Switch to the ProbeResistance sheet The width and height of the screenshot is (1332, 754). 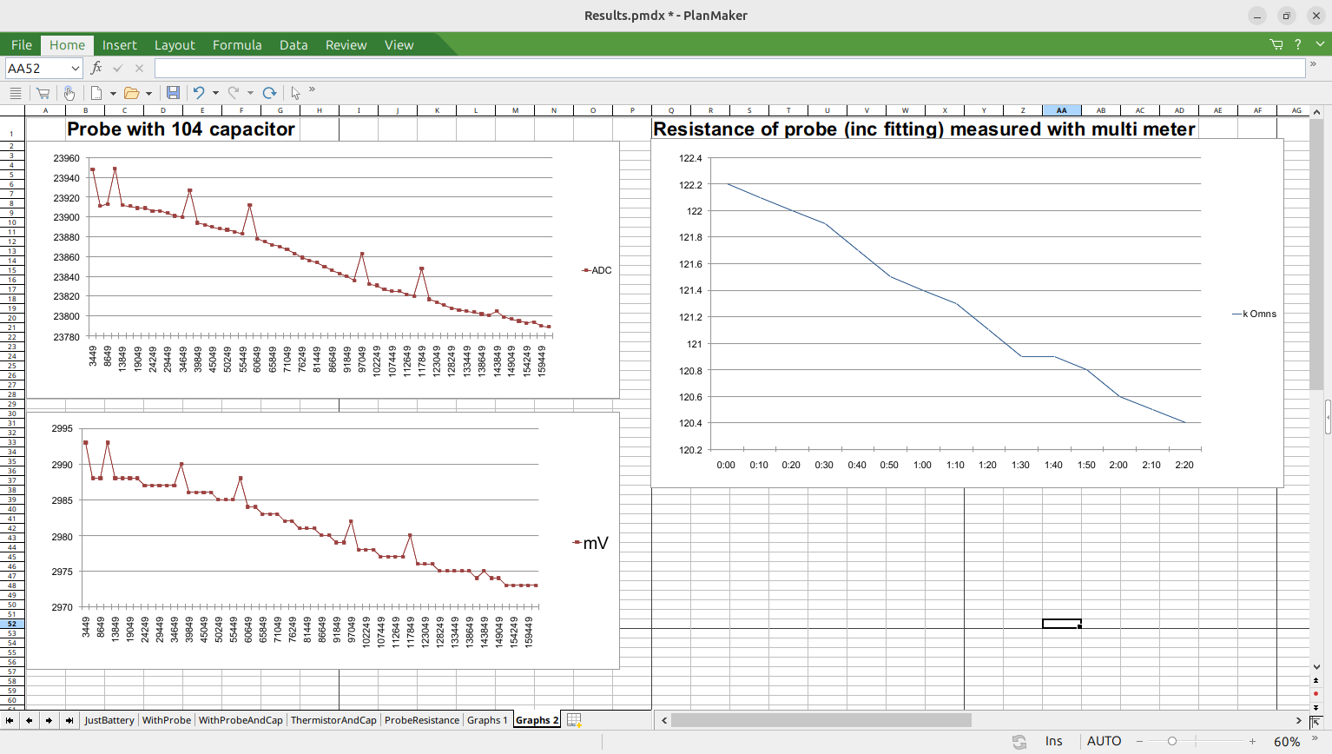422,720
